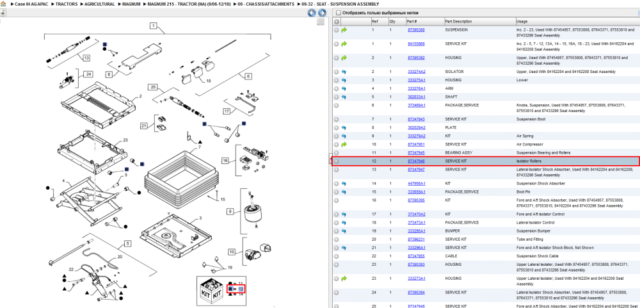Click green arrow on 87395392 HOUSING row
This screenshot has width=640, height=308.
coord(344,58)
